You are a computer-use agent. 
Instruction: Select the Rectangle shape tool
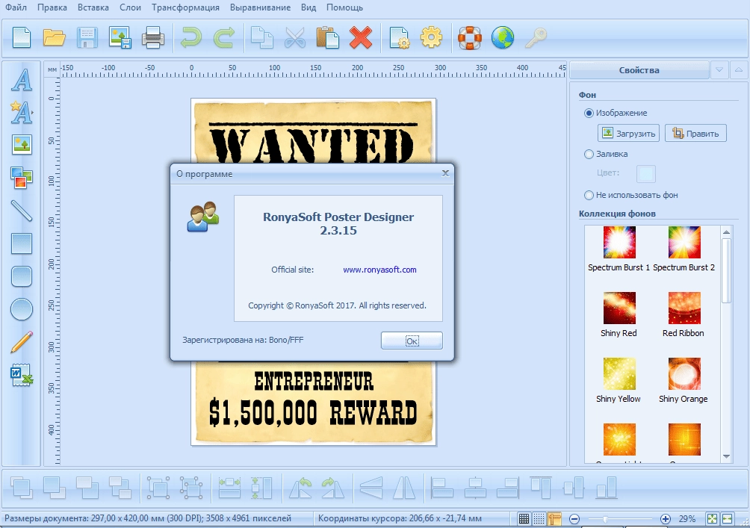pos(22,243)
